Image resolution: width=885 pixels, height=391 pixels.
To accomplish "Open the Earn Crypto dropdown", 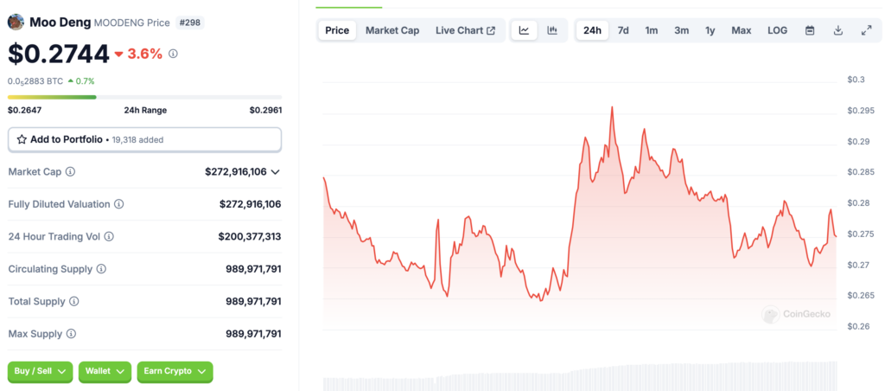I will click(175, 371).
